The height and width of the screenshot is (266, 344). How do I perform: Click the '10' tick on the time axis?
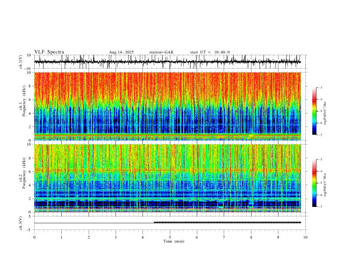(x=305, y=237)
